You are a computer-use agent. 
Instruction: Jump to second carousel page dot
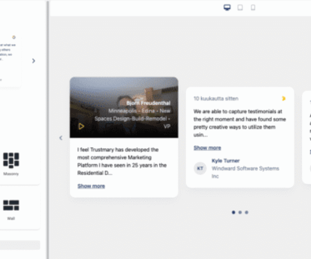coord(240,212)
